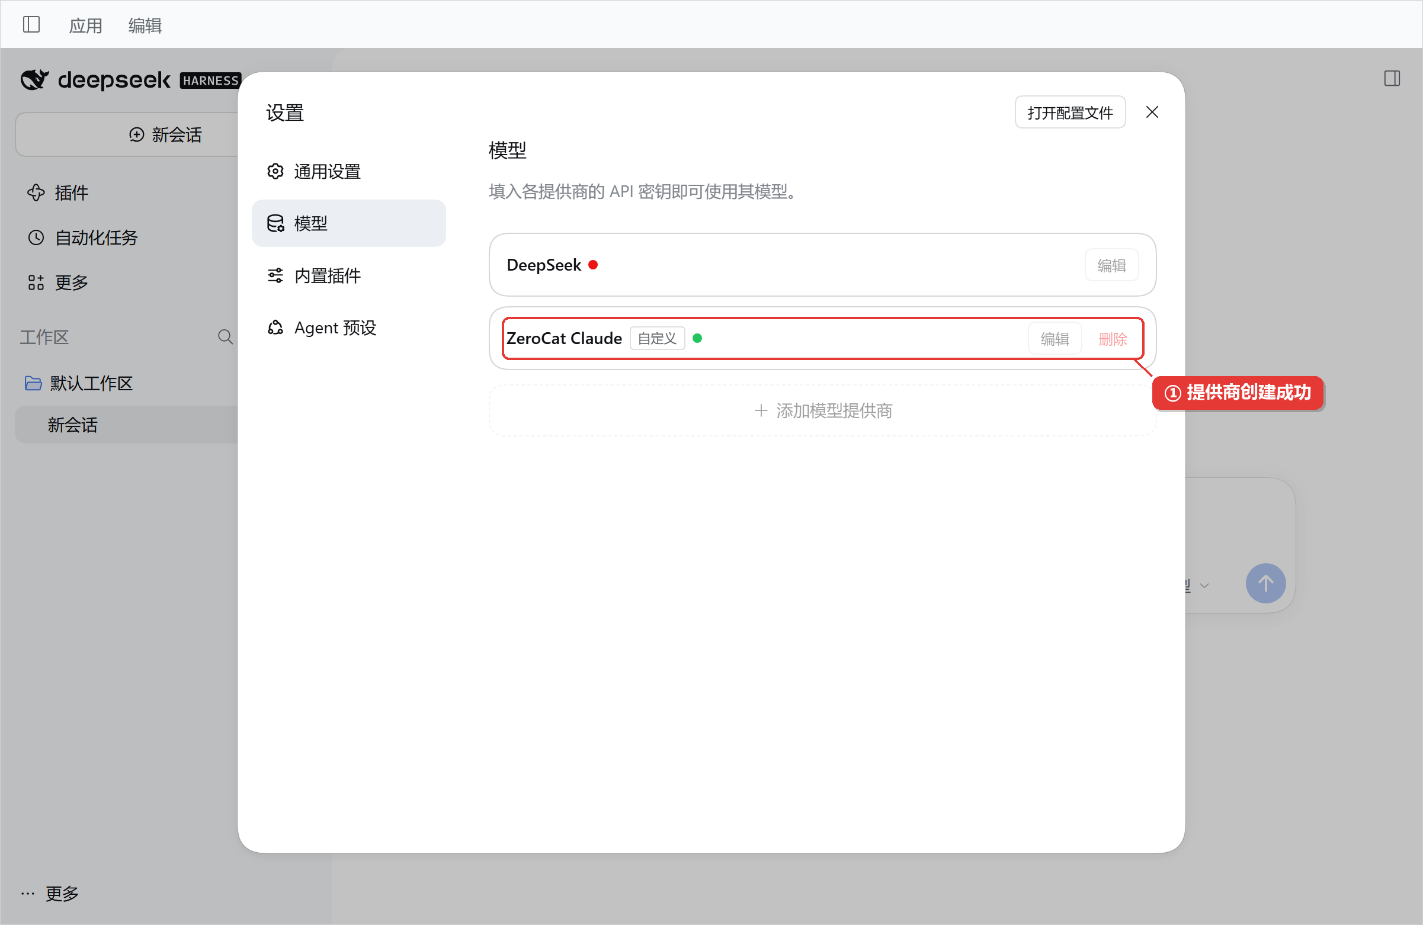
Task: Delete the ZeroCat Claude provider
Action: pyautogui.click(x=1112, y=339)
